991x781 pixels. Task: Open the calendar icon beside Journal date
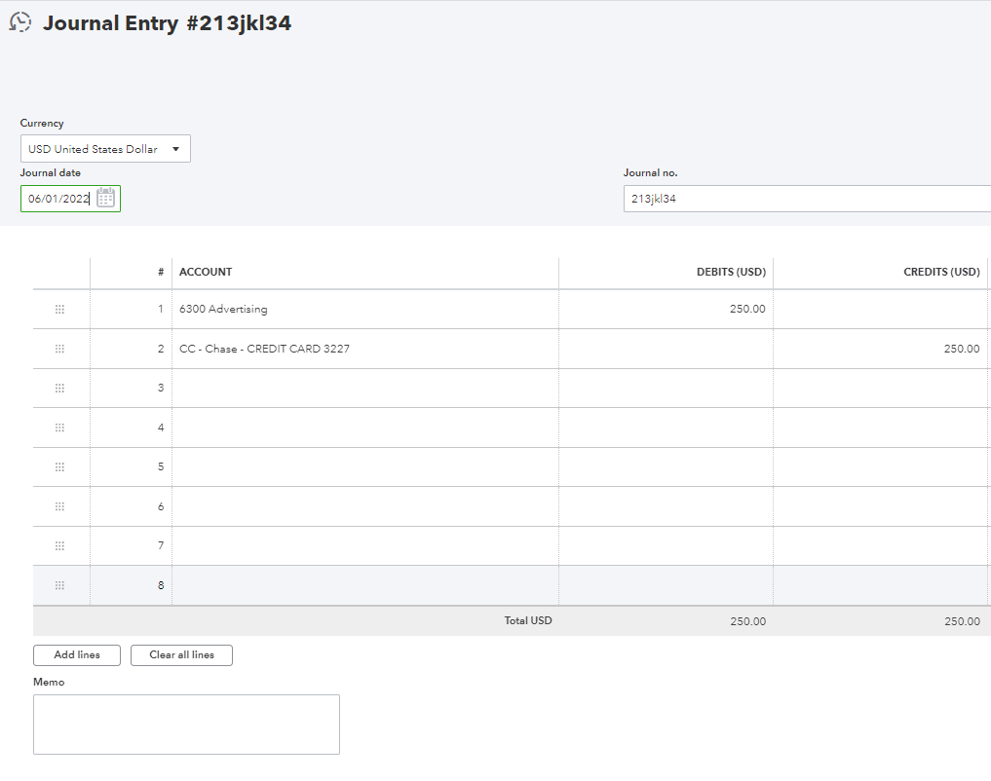(x=106, y=198)
